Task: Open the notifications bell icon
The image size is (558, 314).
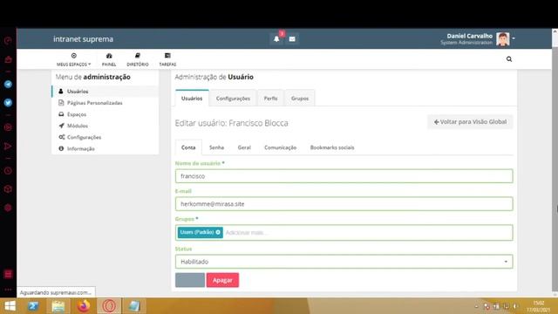Action: pyautogui.click(x=276, y=39)
